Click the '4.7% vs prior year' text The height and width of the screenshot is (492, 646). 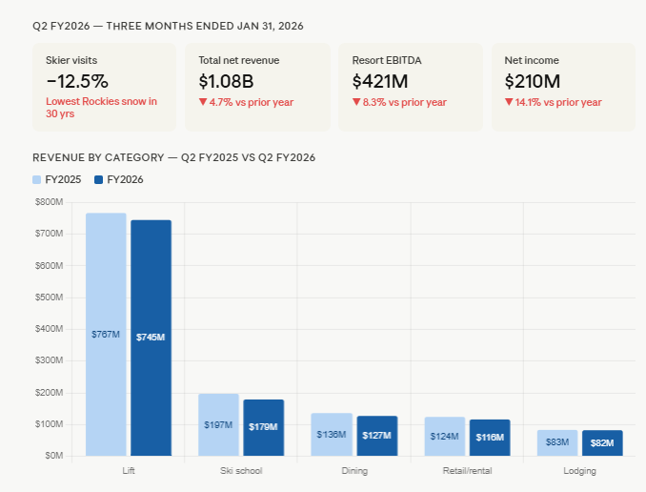point(252,102)
